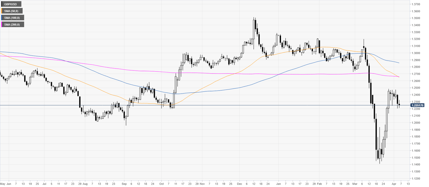Click the 1.3300 price axis label
Viewport: 429px width, 187px height.
pyautogui.click(x=415, y=32)
